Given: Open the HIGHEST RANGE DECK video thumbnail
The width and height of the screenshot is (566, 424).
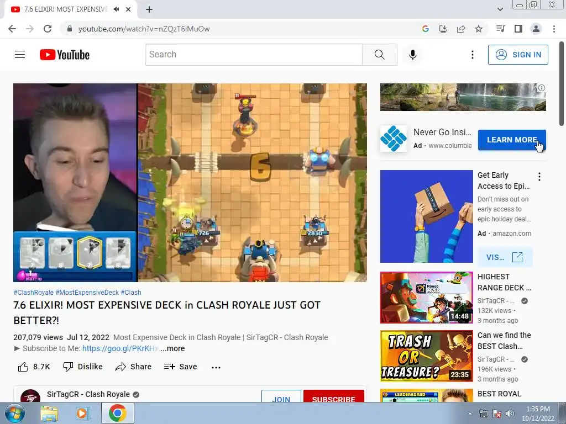Looking at the screenshot, I should point(426,298).
